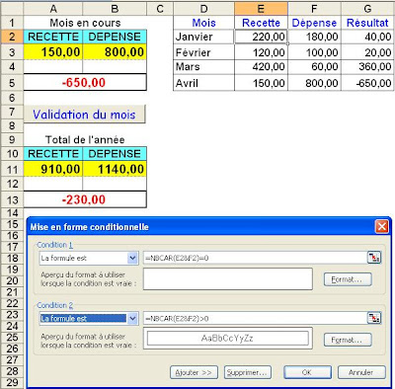Select the 'Février' cell
Screen dimensions: 395x389
203,52
